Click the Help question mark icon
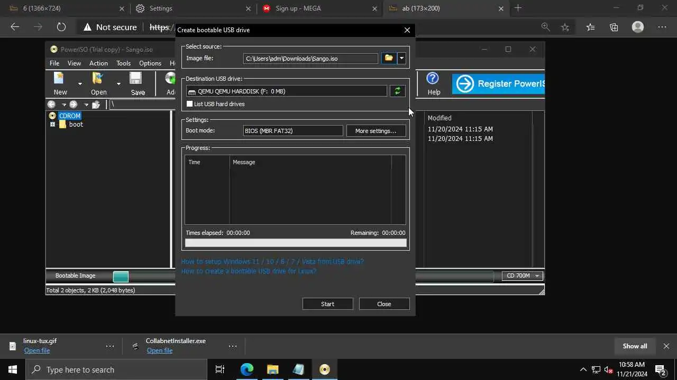Image resolution: width=677 pixels, height=380 pixels. pos(433,79)
